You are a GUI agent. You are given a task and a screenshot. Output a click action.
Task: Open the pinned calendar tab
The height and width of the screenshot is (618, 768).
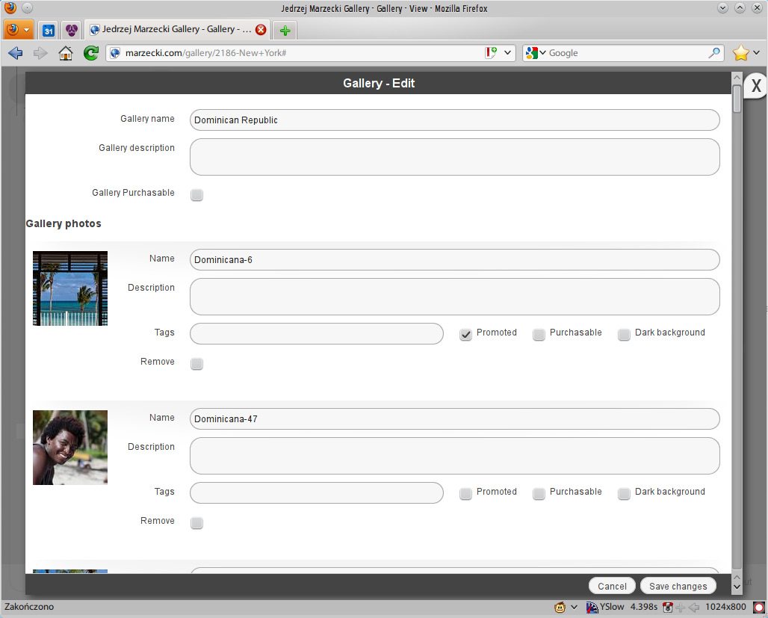pos(48,31)
